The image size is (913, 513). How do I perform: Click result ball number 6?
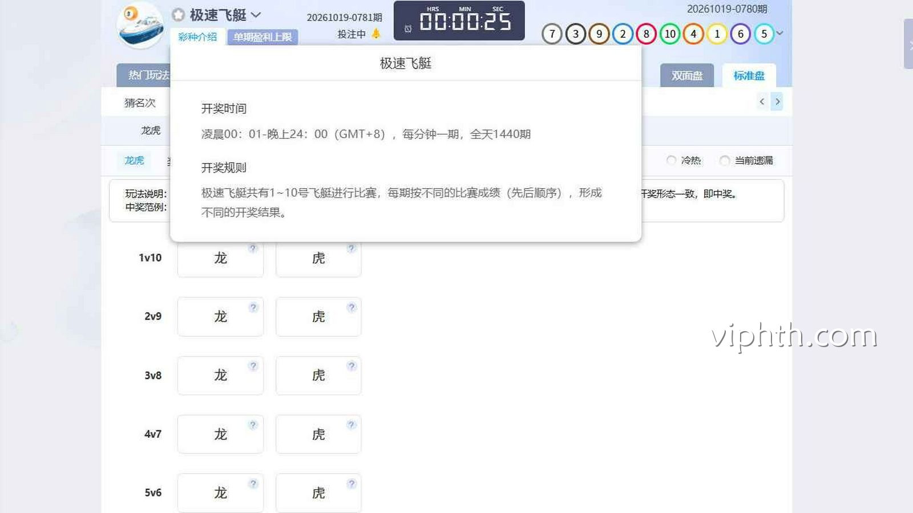click(741, 34)
